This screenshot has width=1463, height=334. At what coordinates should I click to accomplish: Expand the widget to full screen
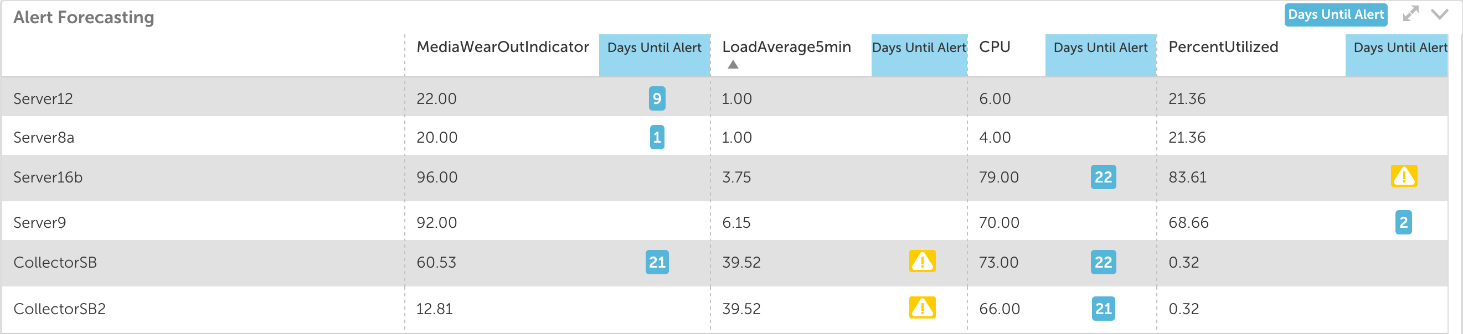tap(1410, 14)
